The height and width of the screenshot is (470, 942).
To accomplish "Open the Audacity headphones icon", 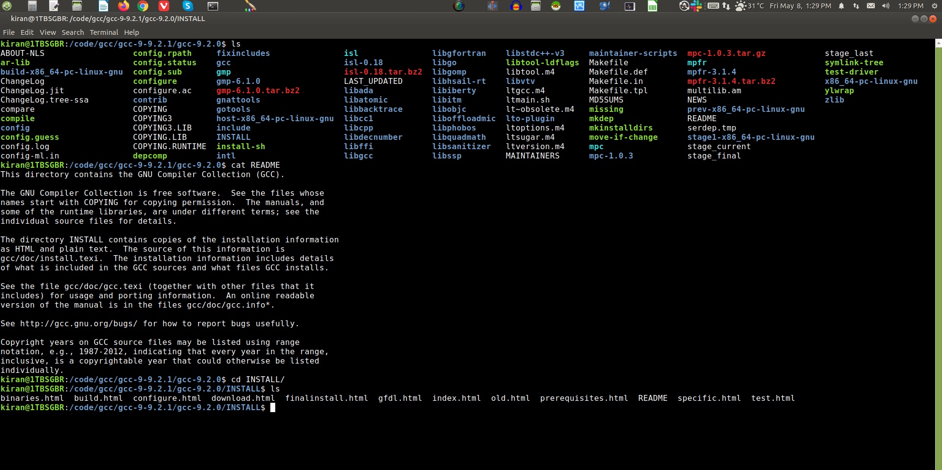I will click(x=516, y=6).
